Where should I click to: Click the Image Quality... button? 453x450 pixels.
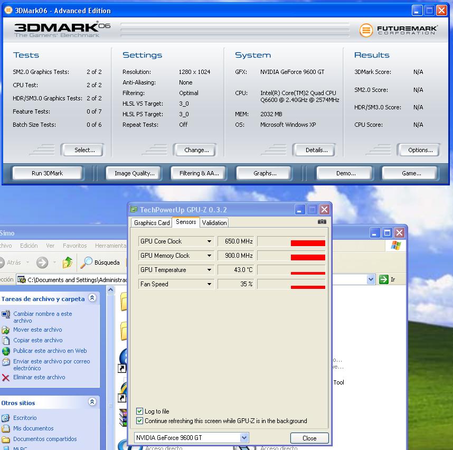click(x=134, y=173)
